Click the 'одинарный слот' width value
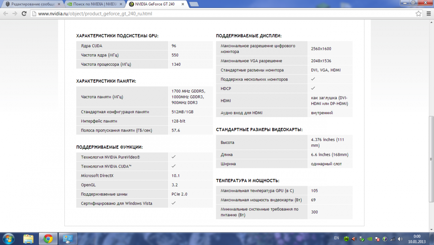The width and height of the screenshot is (434, 245). point(326,164)
